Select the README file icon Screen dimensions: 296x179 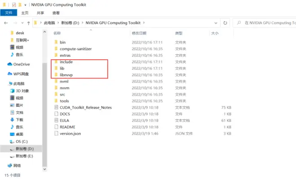(56, 127)
